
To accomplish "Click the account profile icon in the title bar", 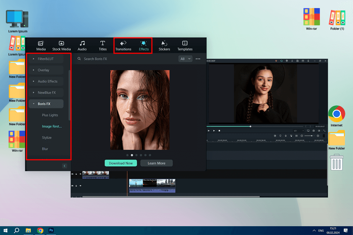I will [292, 61].
